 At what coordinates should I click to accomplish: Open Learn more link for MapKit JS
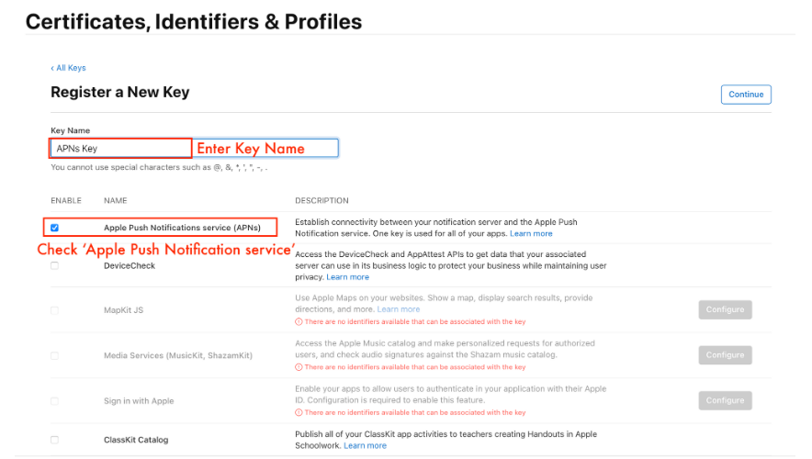pos(398,309)
